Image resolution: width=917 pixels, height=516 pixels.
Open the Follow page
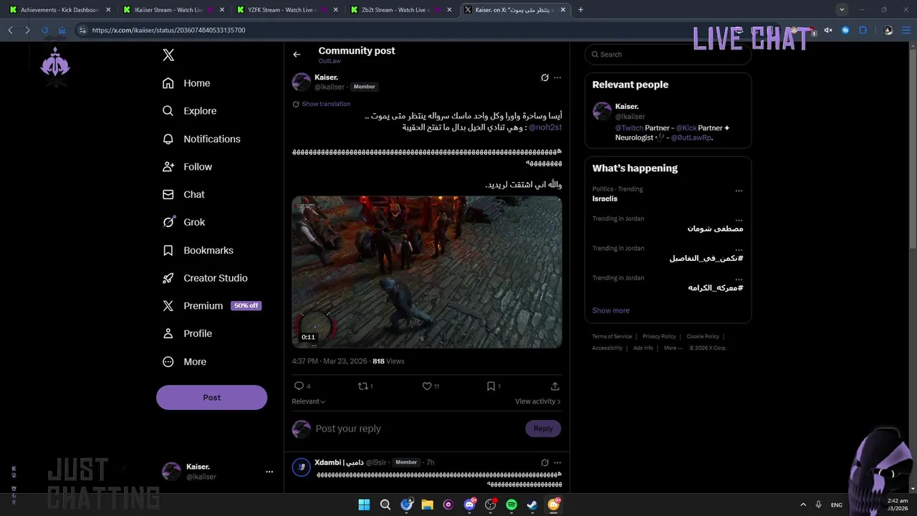(x=187, y=167)
